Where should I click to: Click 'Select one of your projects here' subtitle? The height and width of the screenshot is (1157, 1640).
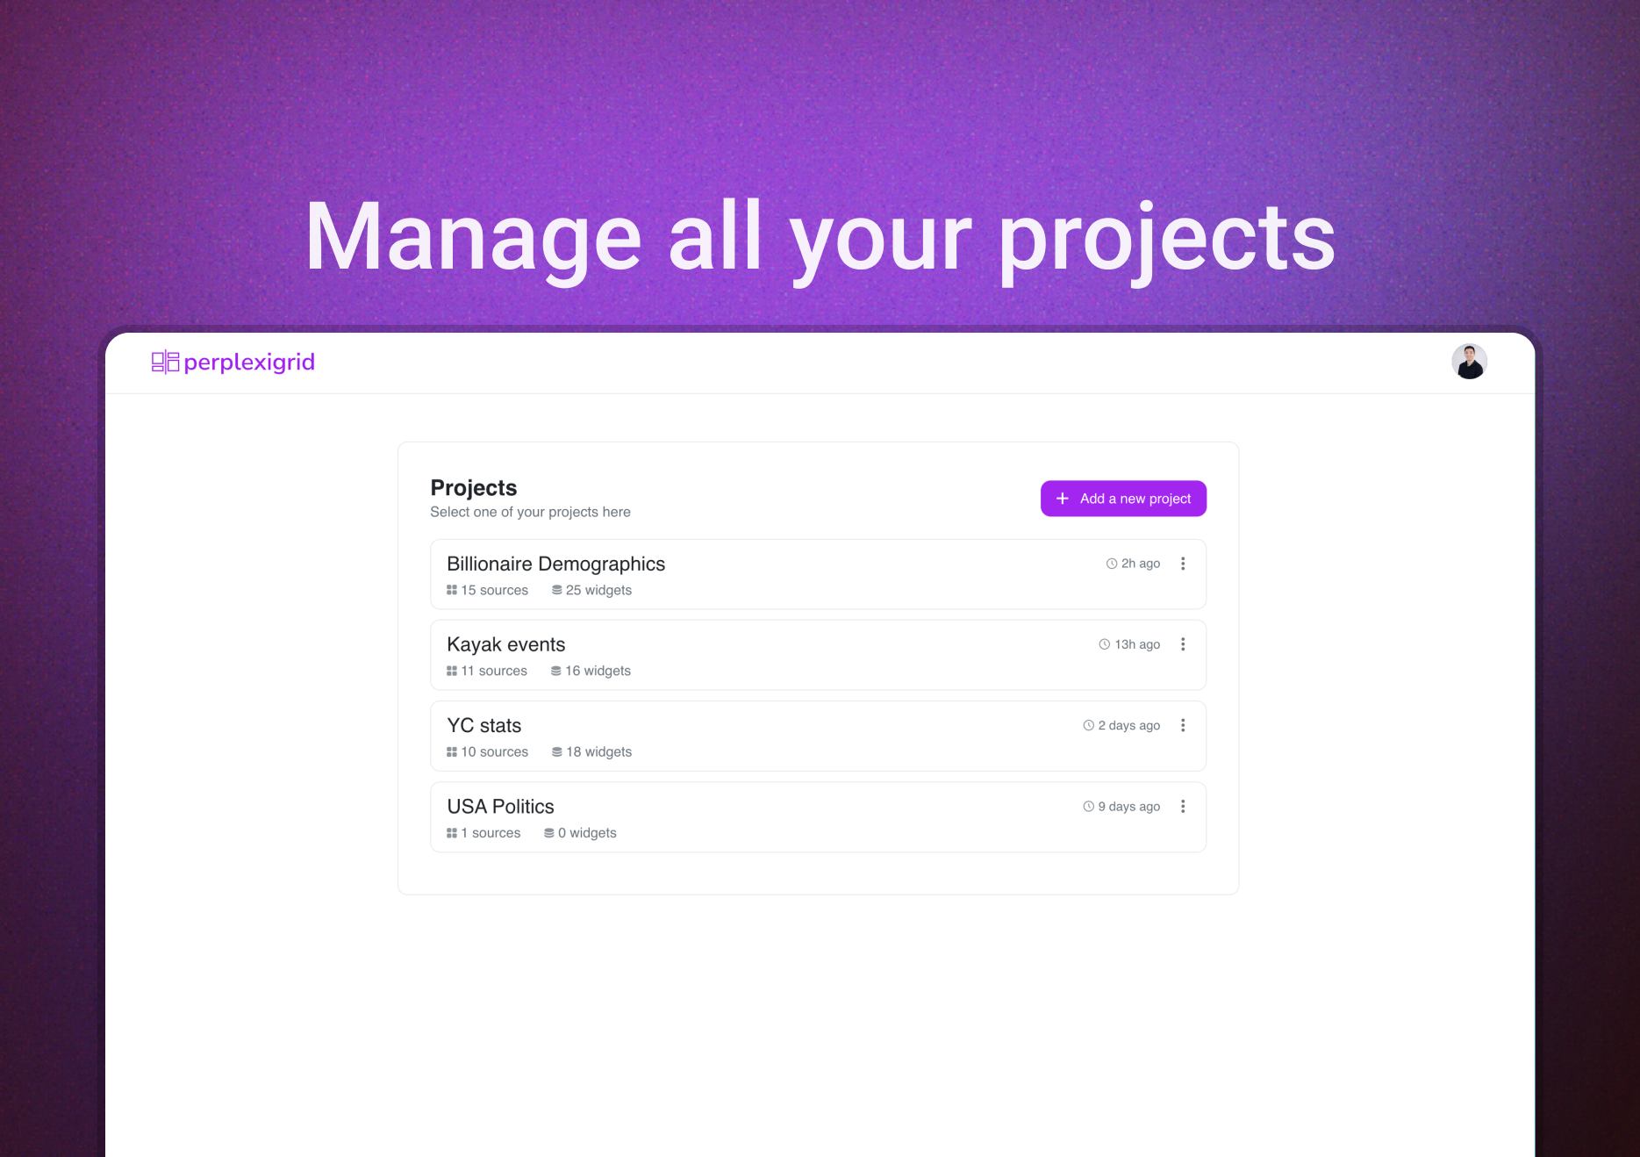point(530,512)
